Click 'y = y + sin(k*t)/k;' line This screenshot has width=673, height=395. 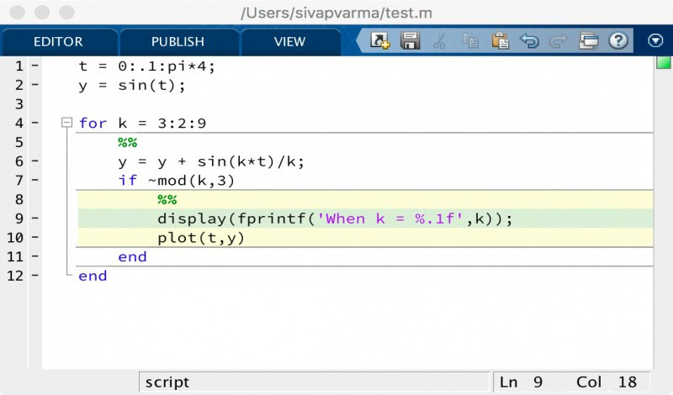(211, 161)
